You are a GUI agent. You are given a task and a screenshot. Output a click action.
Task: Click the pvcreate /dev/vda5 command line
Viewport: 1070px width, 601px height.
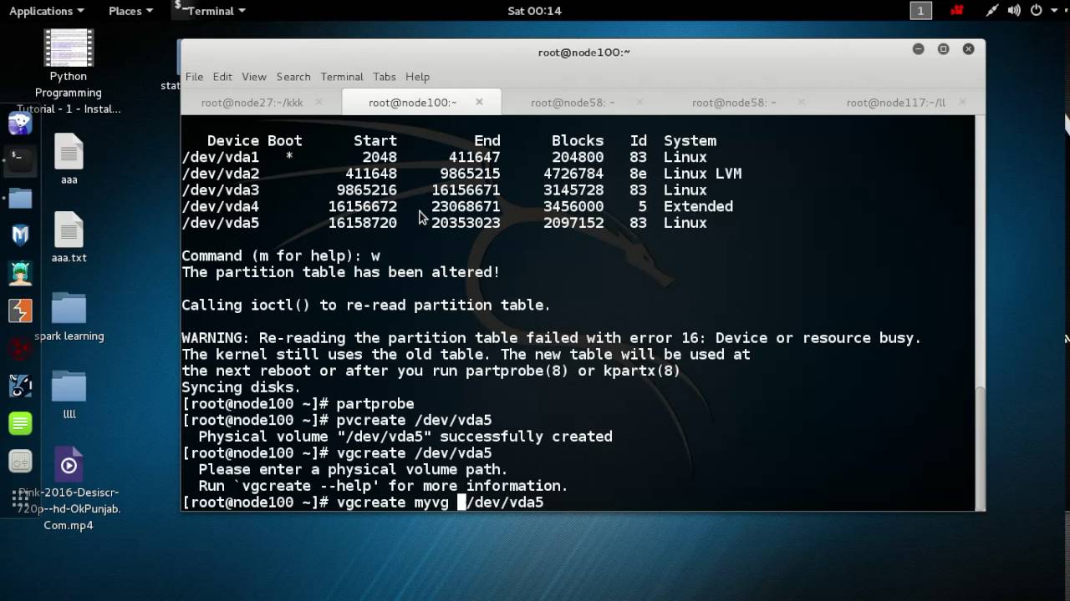pos(337,420)
